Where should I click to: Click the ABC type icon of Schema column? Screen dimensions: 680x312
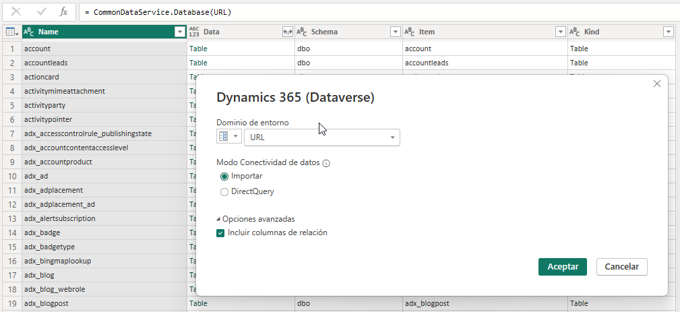pyautogui.click(x=302, y=32)
